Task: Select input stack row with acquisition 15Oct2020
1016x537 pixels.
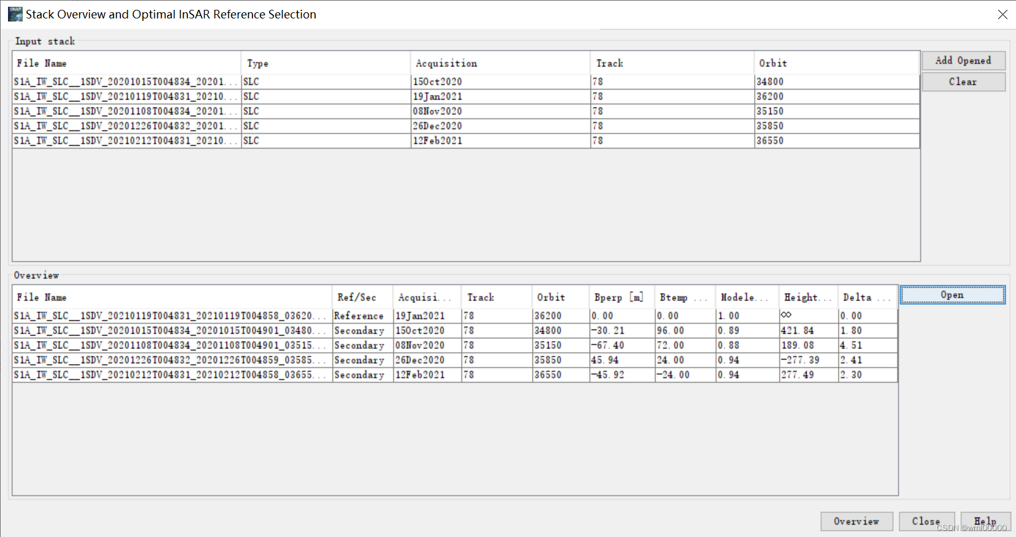Action: (466, 82)
